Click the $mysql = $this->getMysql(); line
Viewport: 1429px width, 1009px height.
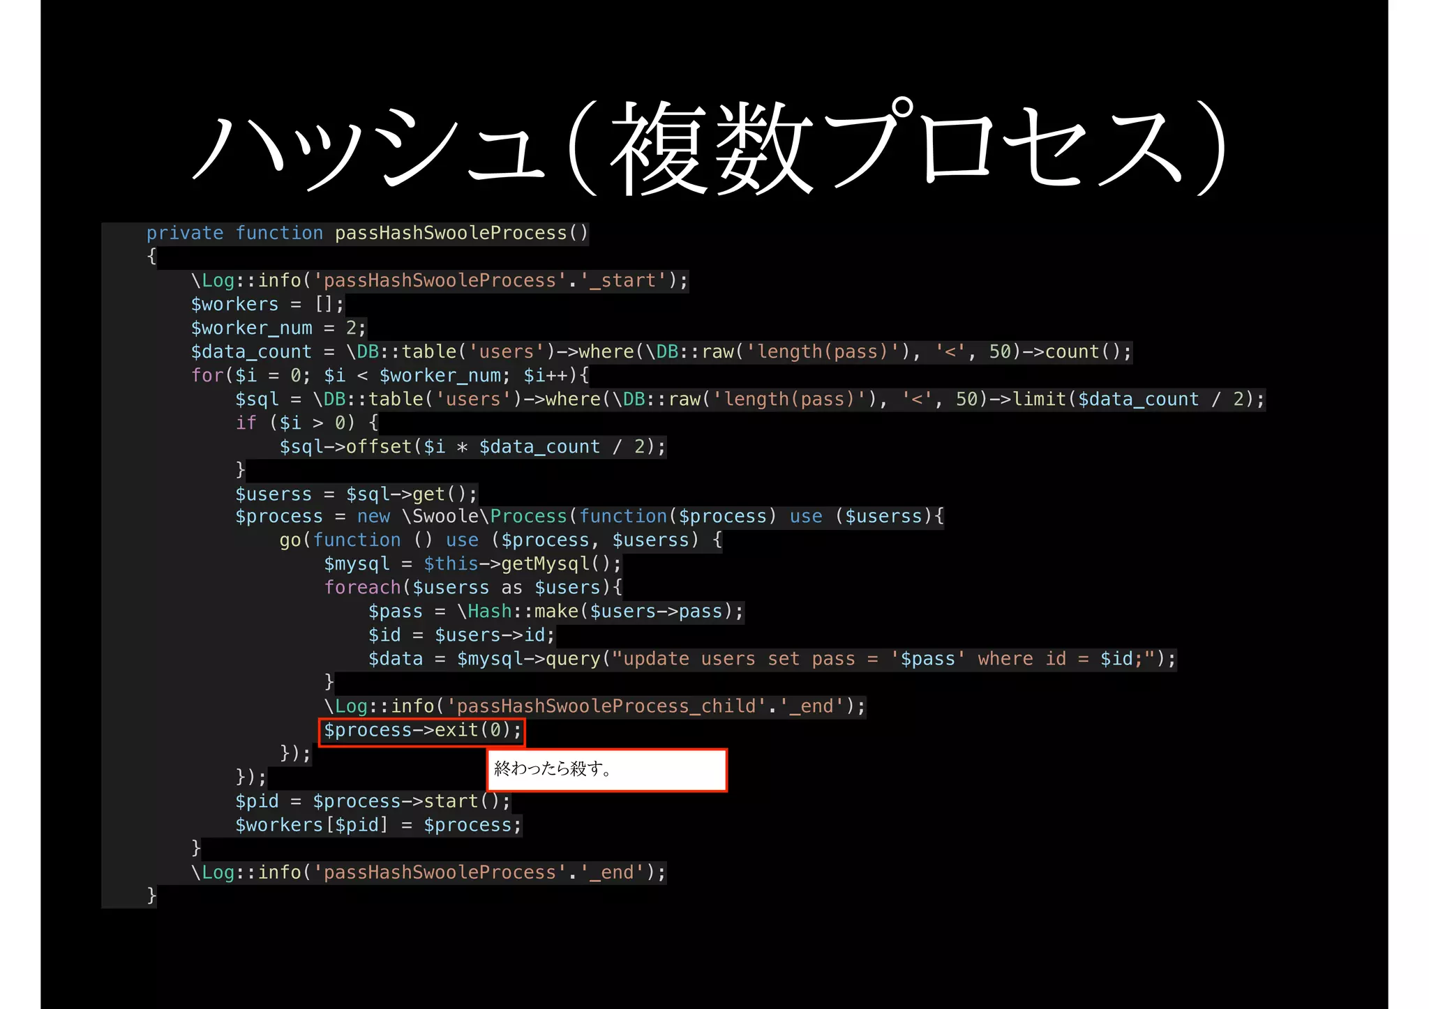pyautogui.click(x=472, y=564)
